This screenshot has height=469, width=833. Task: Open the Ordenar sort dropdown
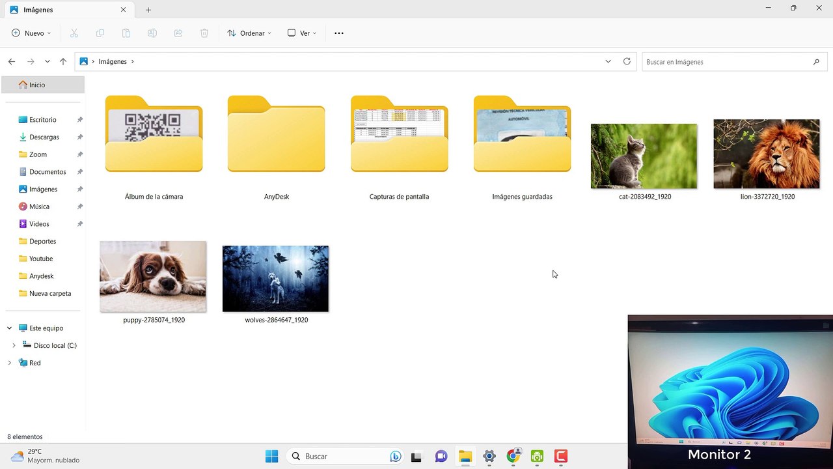[x=249, y=33]
